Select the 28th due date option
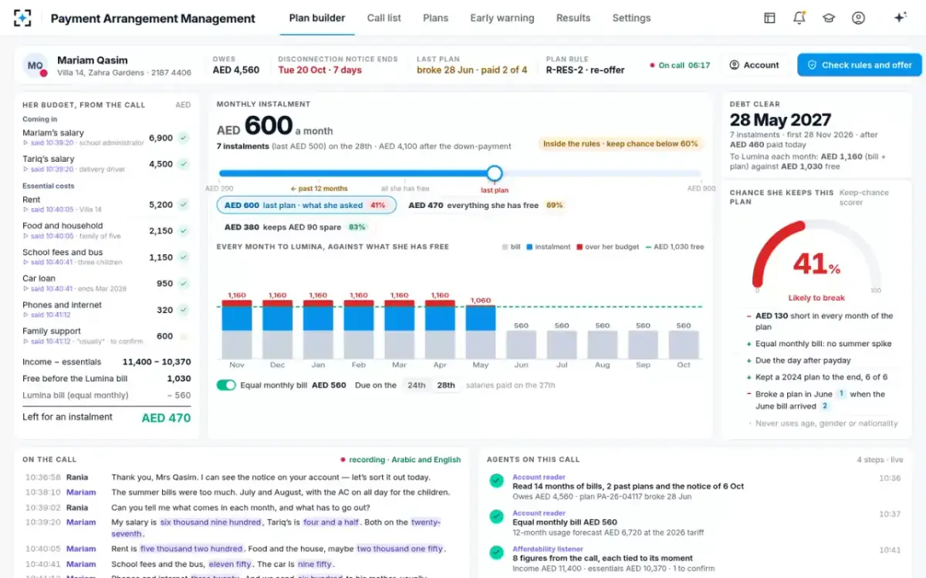The image size is (926, 578). [x=446, y=385]
